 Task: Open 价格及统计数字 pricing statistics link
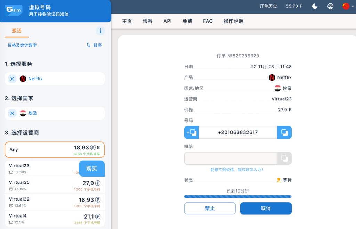click(x=22, y=45)
